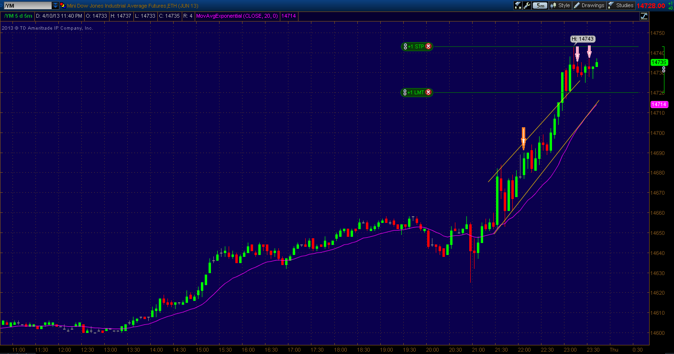Image resolution: width=674 pixels, height=354 pixels.
Task: Click the last price 14728.00 readout
Action: (x=651, y=6)
